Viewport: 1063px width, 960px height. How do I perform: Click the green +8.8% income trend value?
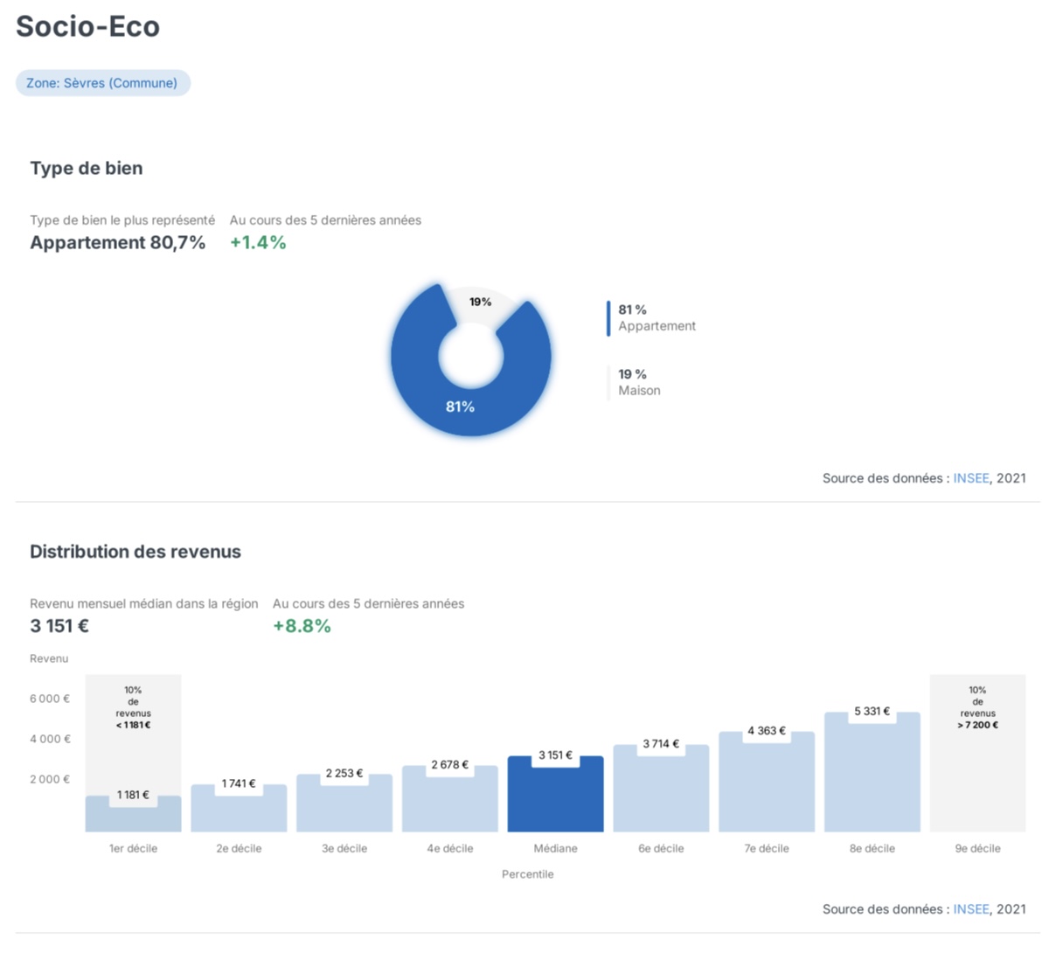point(302,626)
